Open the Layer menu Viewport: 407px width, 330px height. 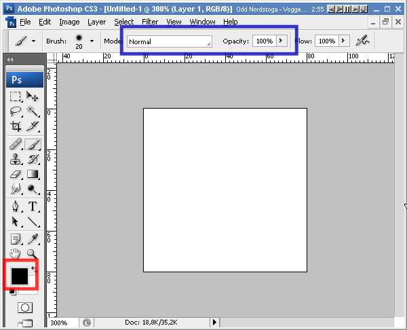pos(96,22)
